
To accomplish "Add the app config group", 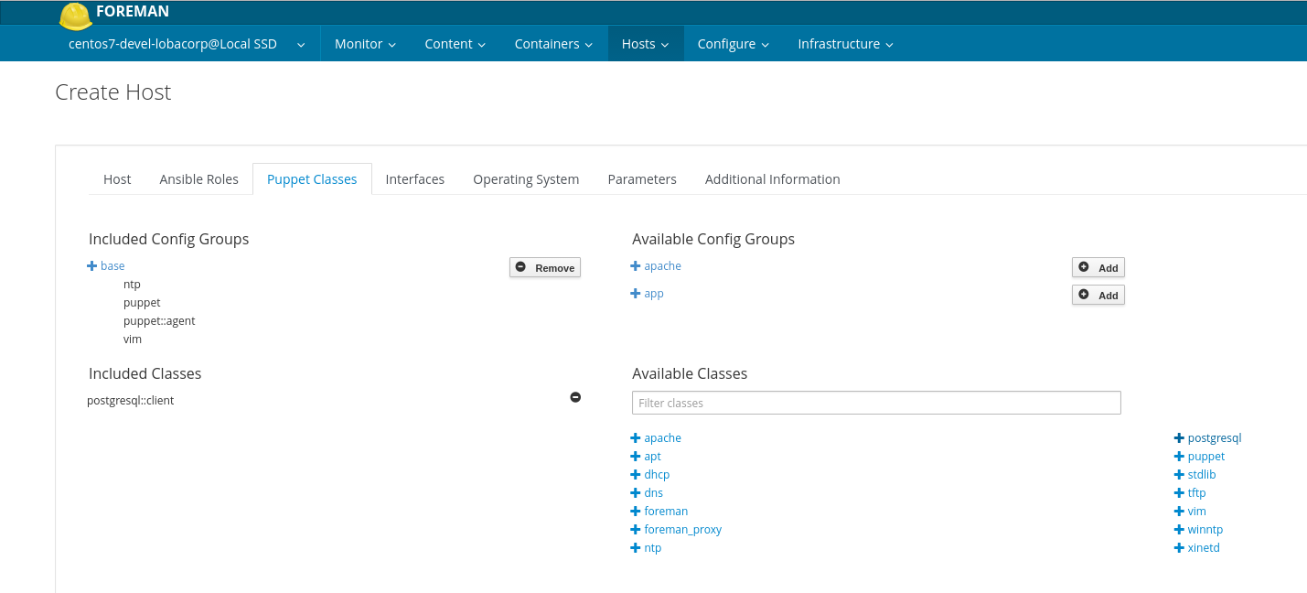I will (x=1098, y=295).
